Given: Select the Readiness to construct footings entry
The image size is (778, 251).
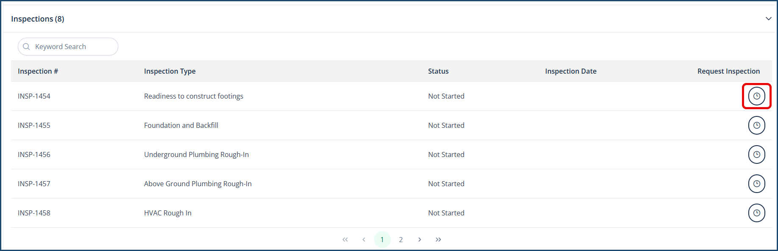Looking at the screenshot, I should 193,96.
